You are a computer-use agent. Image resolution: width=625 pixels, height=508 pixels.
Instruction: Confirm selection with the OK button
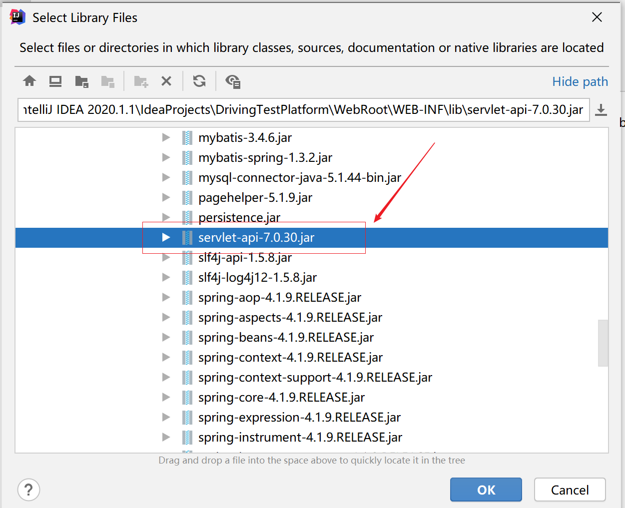pos(486,490)
